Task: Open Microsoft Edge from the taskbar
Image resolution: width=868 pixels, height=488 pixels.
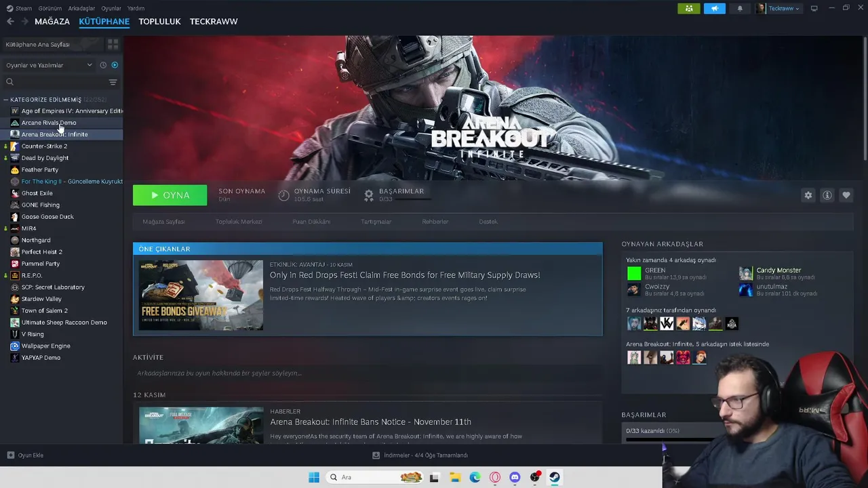Action: click(475, 477)
